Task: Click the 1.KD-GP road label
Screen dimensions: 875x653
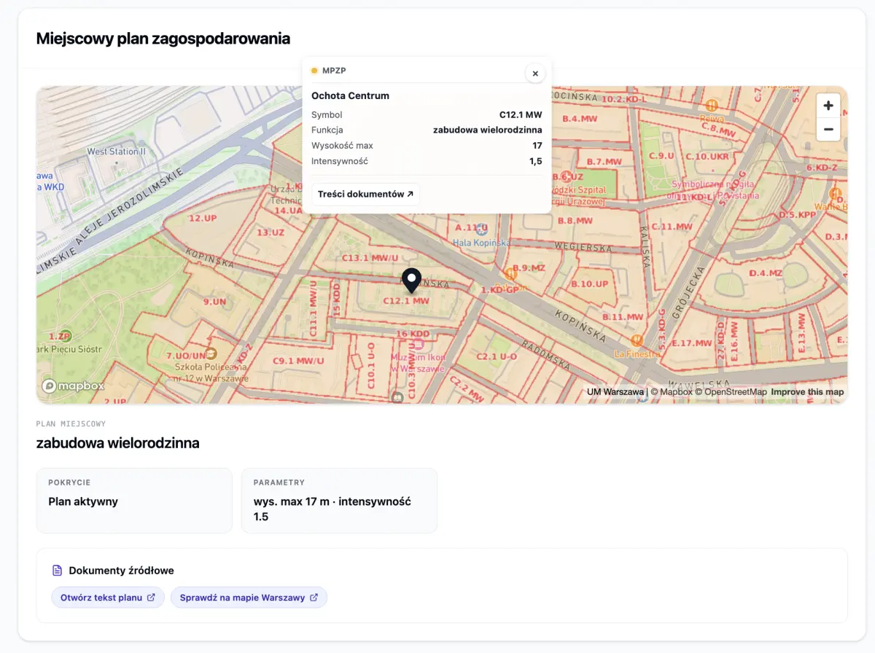Action: (x=499, y=290)
